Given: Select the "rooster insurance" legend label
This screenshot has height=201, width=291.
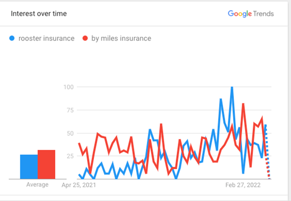Looking at the screenshot, I should click(46, 38).
